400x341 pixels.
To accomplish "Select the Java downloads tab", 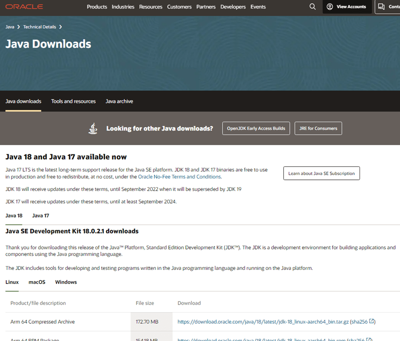I will (x=23, y=101).
